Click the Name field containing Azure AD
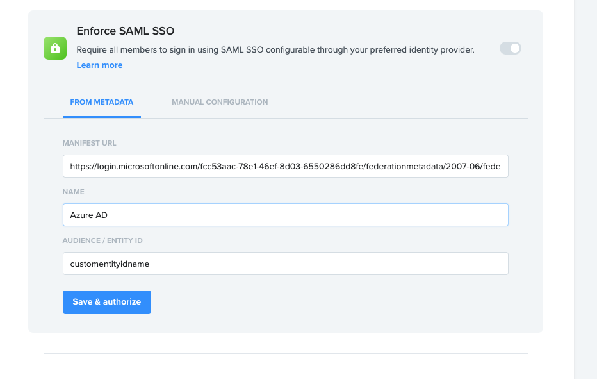Viewport: 597px width, 379px height. tap(285, 215)
